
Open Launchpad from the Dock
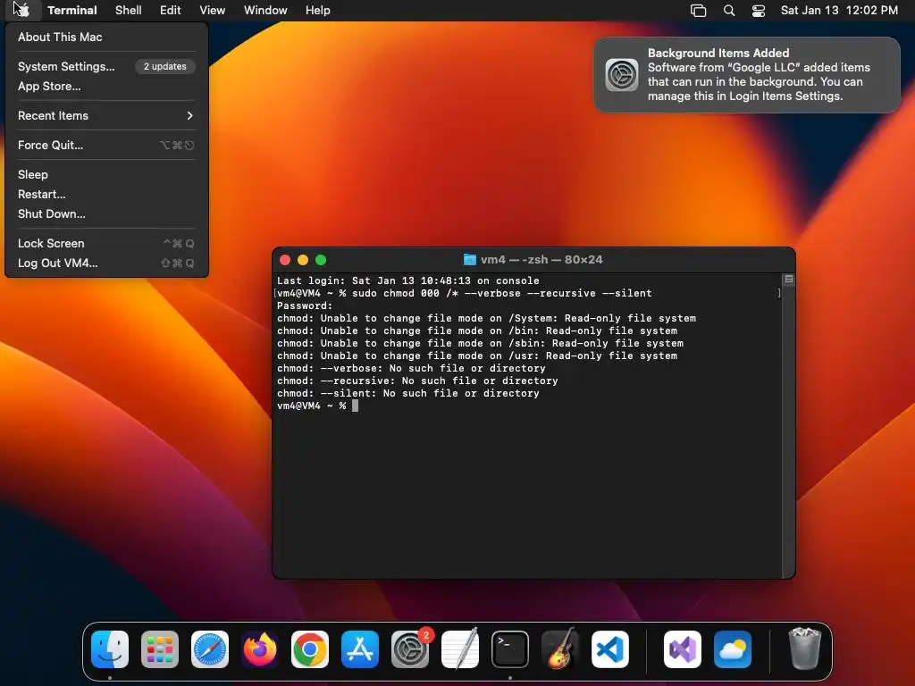pos(160,649)
